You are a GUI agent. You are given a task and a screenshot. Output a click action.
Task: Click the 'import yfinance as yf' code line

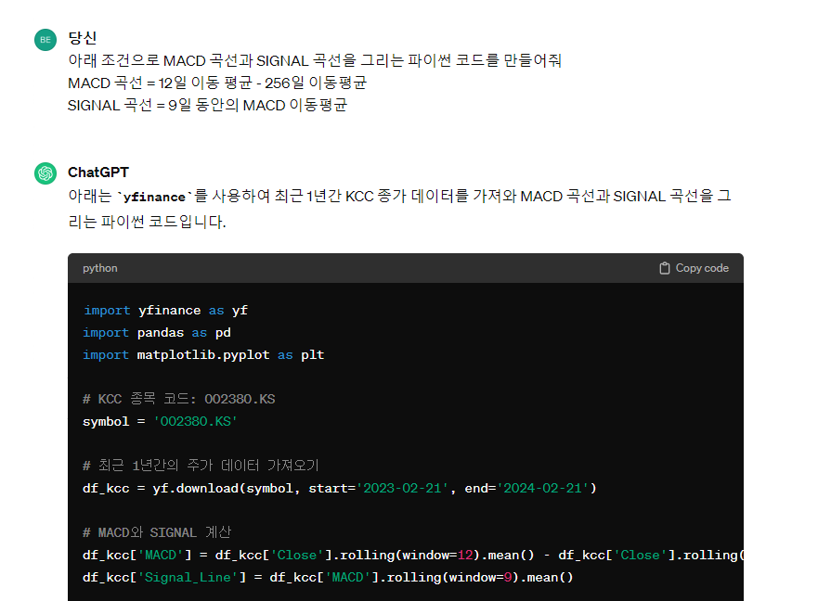165,310
